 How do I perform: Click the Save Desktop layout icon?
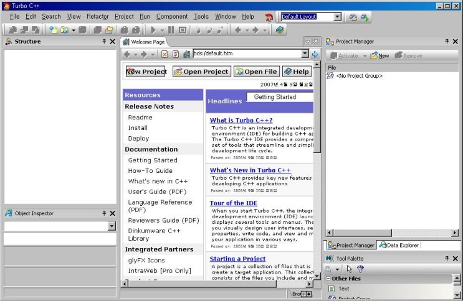point(353,17)
